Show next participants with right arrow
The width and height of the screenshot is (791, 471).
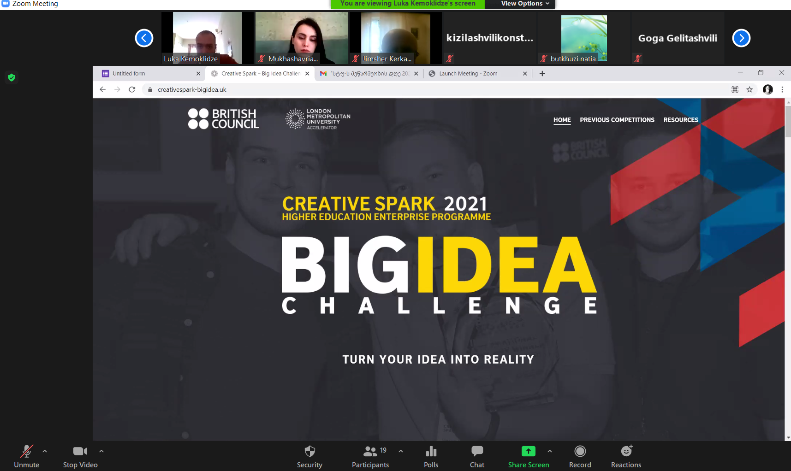click(x=741, y=38)
